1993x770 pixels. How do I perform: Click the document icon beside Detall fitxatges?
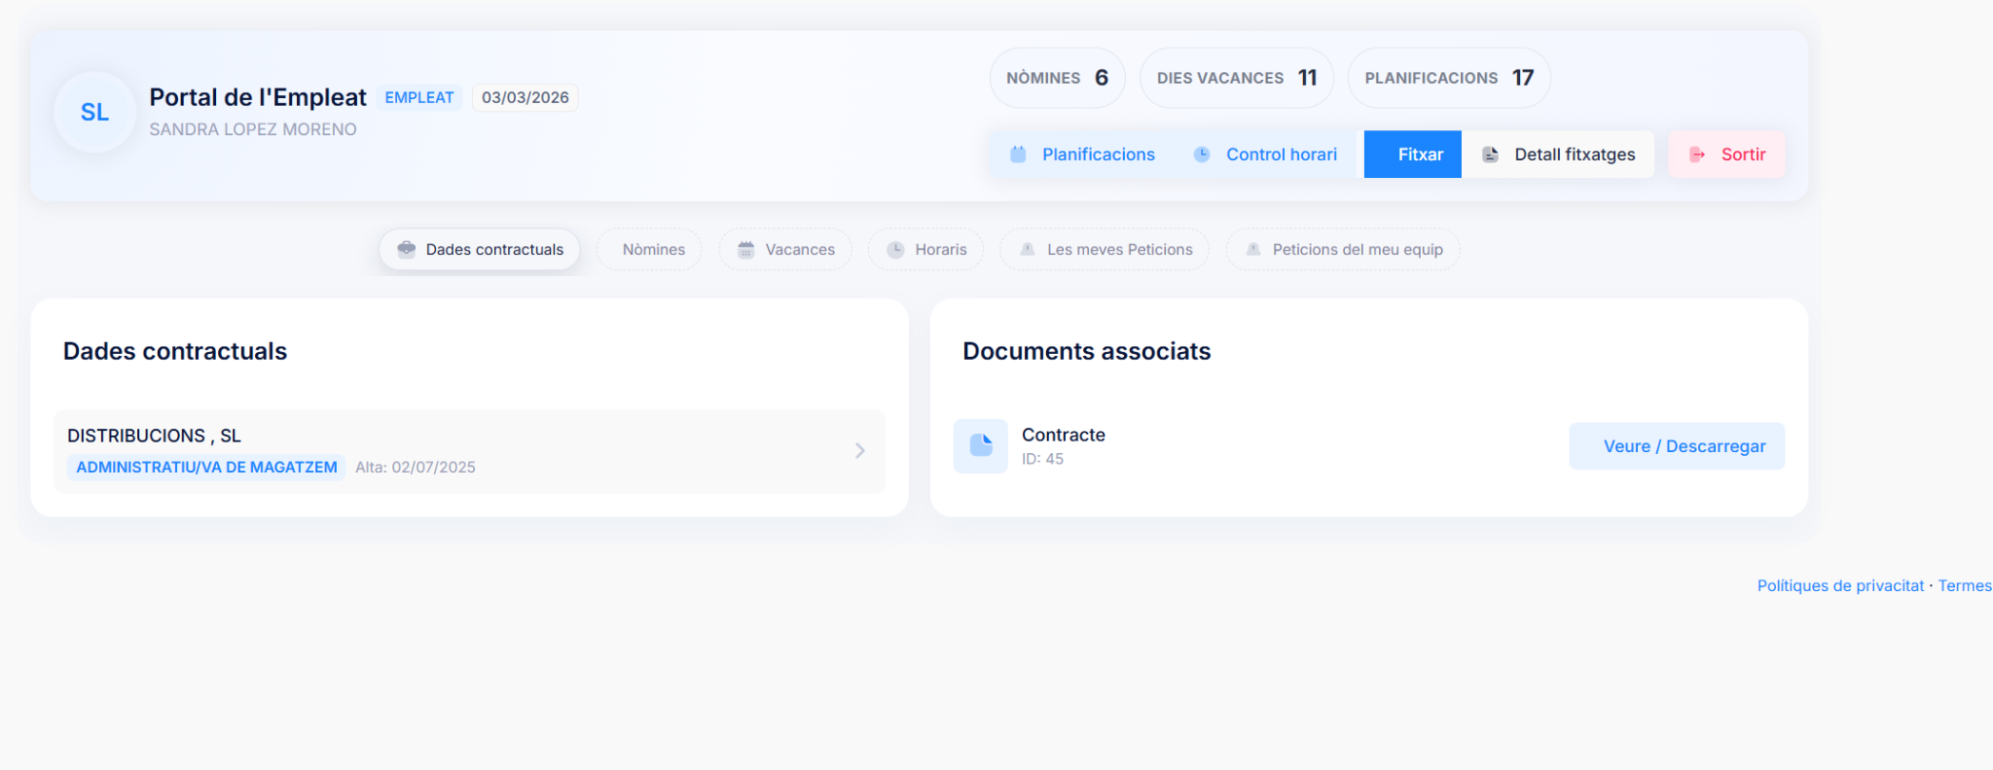(x=1490, y=154)
